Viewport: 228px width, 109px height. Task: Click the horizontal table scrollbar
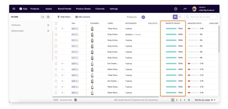pos(105,97)
